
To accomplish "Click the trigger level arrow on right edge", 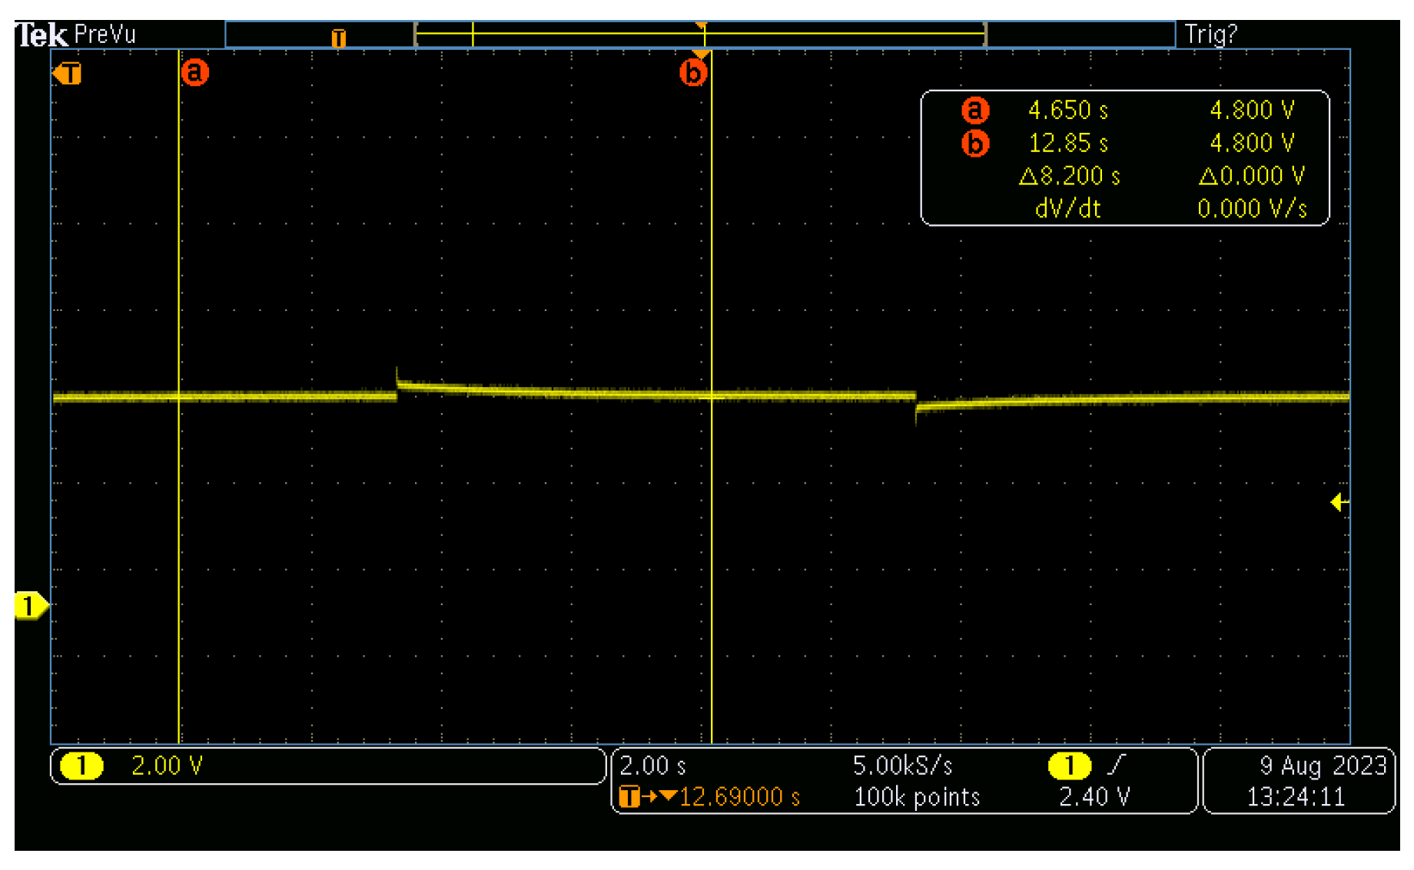I will point(1339,502).
